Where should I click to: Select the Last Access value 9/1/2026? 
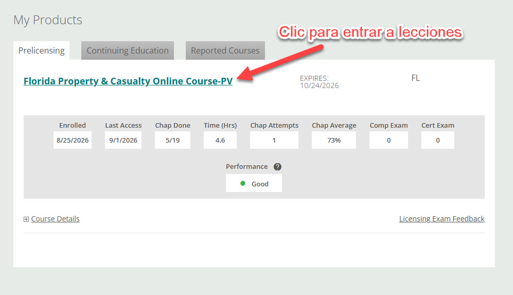(x=123, y=140)
